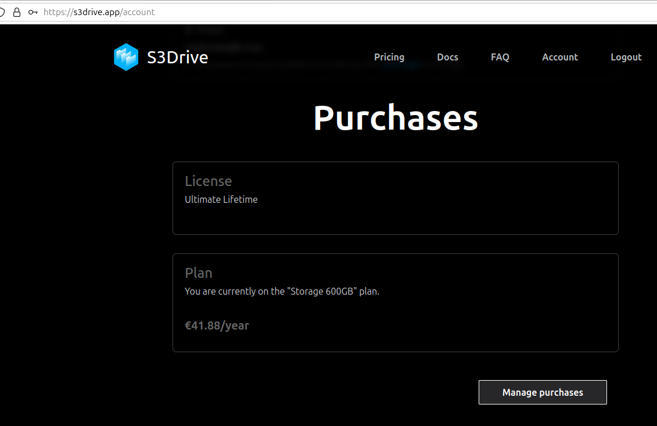This screenshot has width=657, height=426.
Task: Click the Purchases page heading
Action: click(x=396, y=118)
